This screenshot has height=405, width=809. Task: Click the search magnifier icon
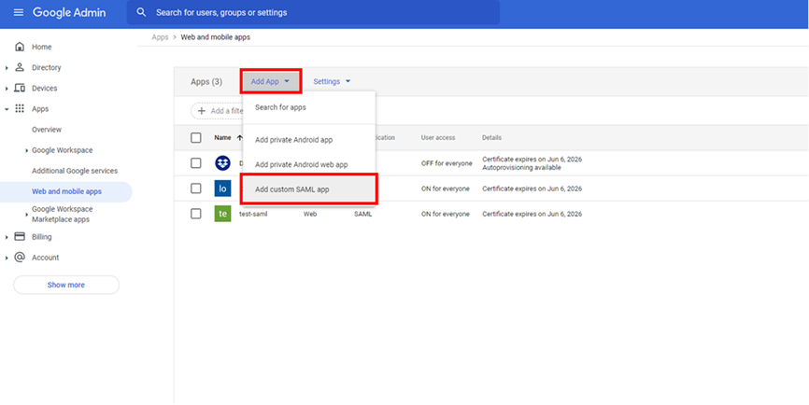[142, 13]
